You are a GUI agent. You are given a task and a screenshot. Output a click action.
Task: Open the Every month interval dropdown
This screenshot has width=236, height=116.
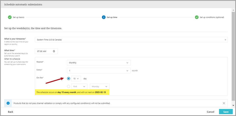99,71
